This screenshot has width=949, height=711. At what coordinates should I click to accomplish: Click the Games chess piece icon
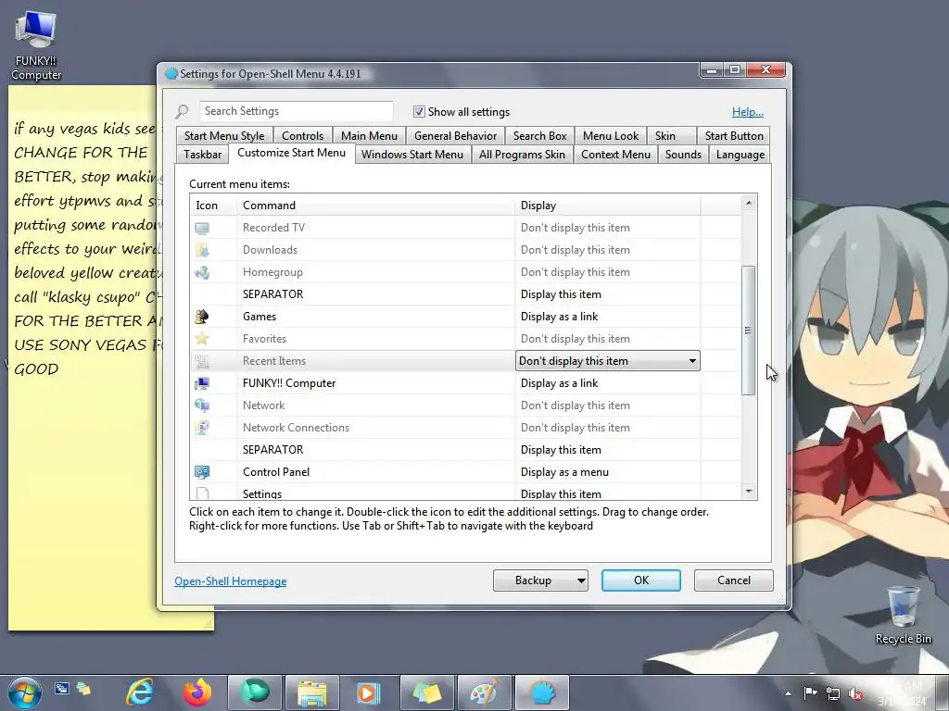click(202, 317)
